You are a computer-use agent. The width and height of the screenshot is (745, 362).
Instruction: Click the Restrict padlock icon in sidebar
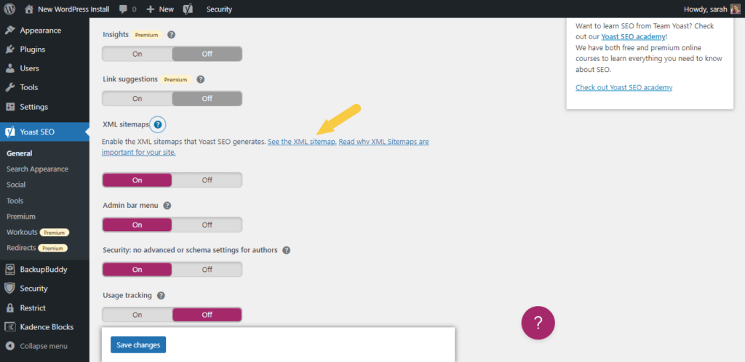pyautogui.click(x=9, y=308)
